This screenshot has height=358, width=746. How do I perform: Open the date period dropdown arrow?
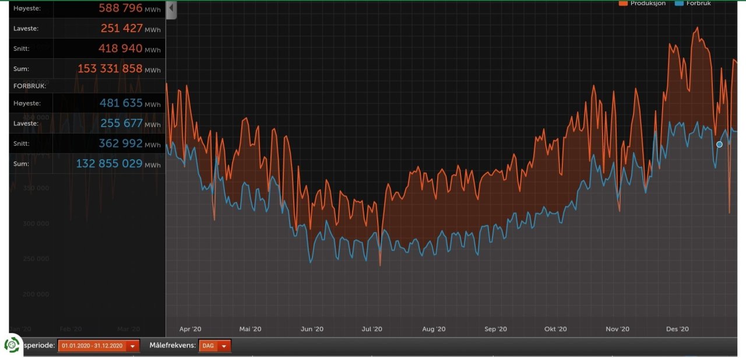pyautogui.click(x=133, y=346)
